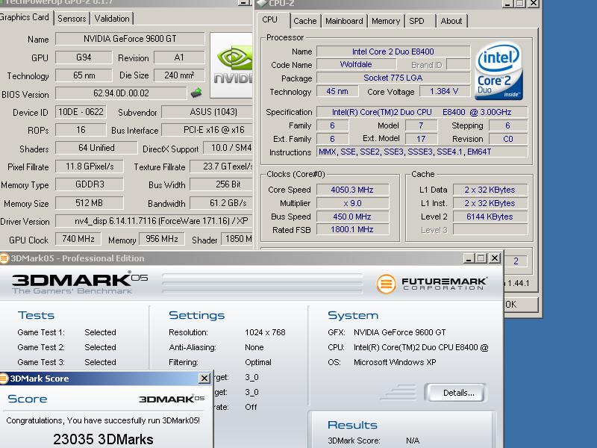
Task: Click the 3DMark Score dialog title icon
Action: (4, 379)
